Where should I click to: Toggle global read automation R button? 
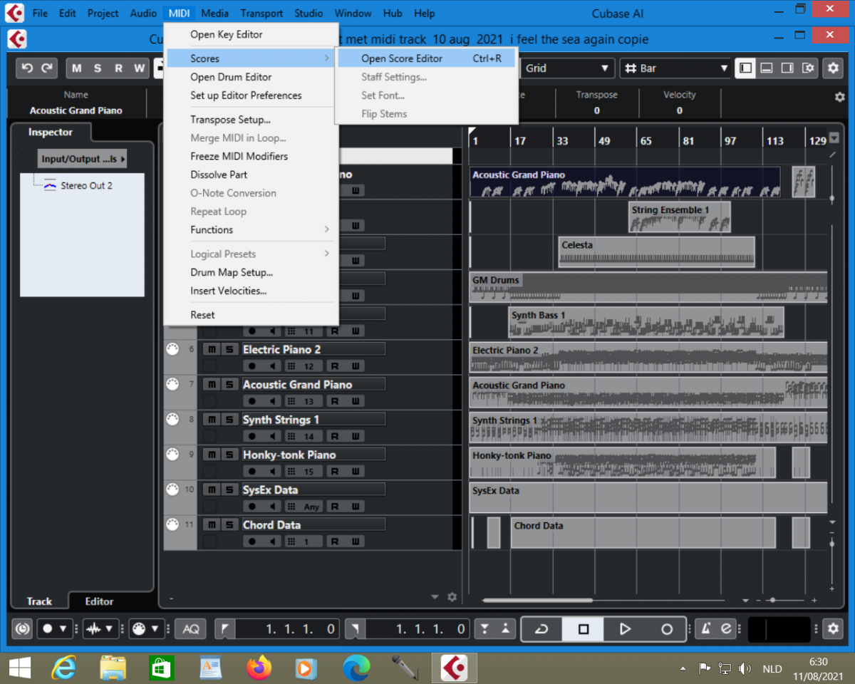point(118,68)
